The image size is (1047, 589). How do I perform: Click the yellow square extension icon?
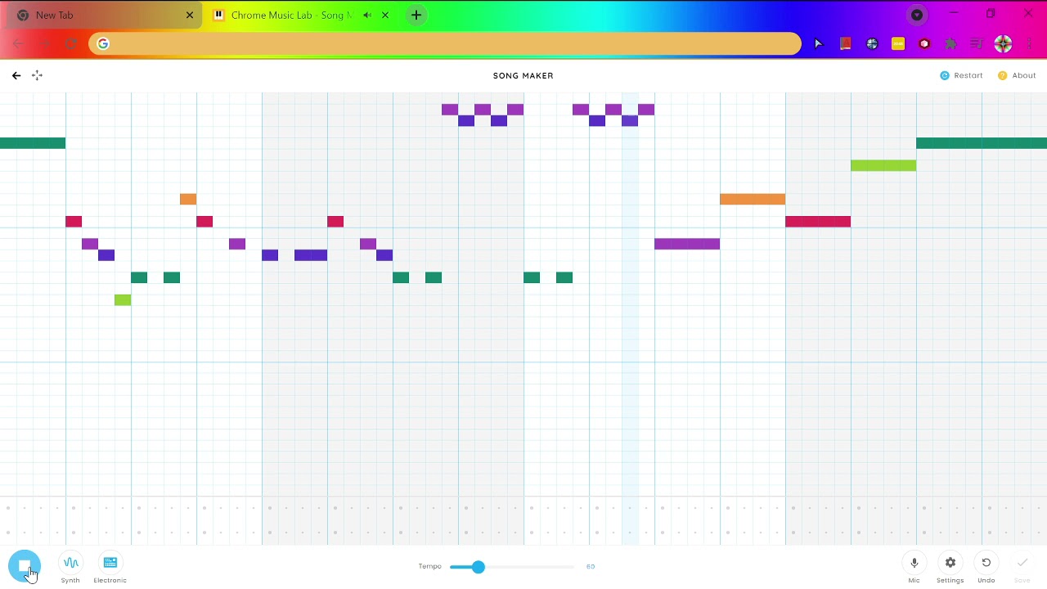point(898,43)
